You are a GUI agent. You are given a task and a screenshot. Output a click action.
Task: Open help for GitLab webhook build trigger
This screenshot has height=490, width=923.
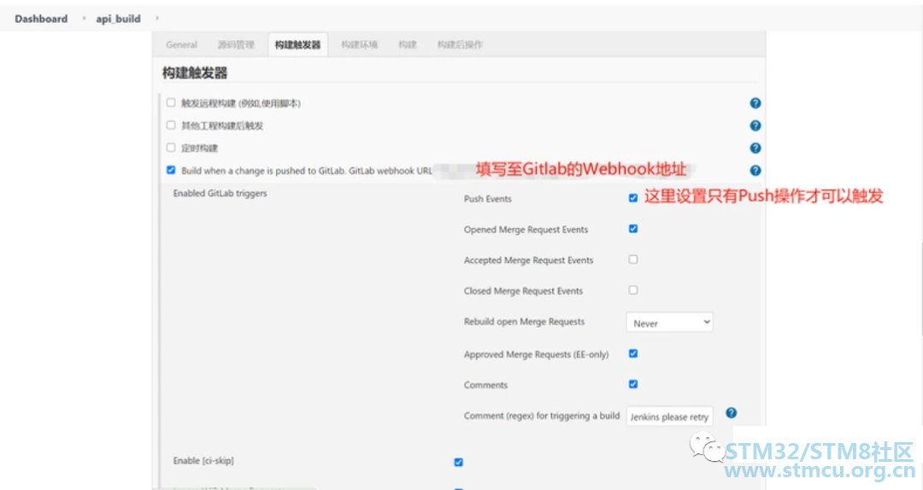coord(755,171)
